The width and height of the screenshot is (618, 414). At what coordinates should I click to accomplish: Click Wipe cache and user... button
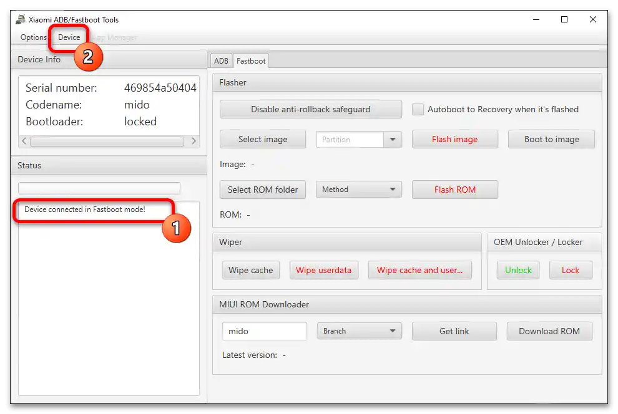coord(419,271)
